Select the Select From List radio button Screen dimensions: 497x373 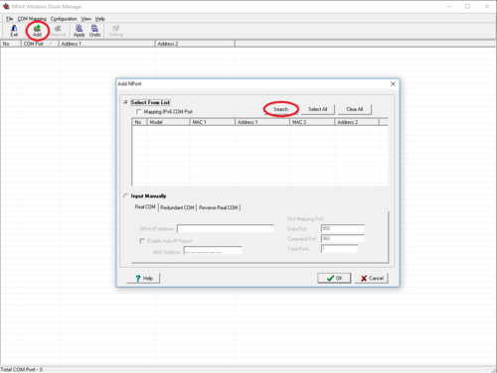(125, 102)
